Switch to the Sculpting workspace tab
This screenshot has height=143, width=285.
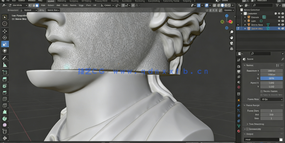click(x=74, y=1)
